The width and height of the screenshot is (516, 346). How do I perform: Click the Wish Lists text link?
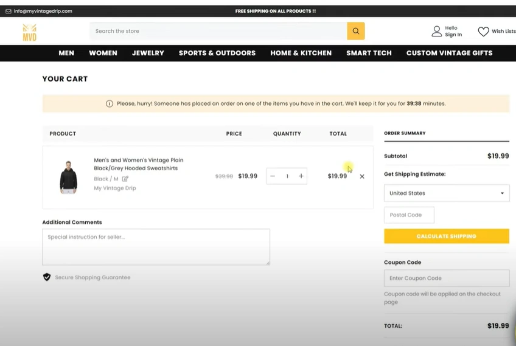pos(503,31)
